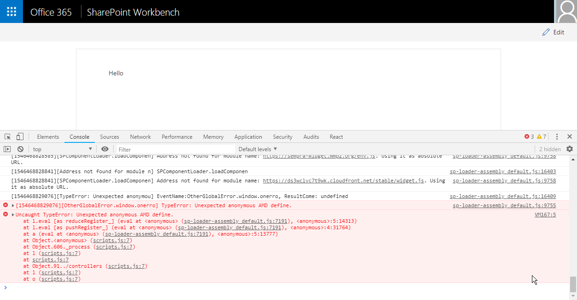Screen dimensions: 577x300
Task: Open the Default levels dropdown
Action: 257,149
